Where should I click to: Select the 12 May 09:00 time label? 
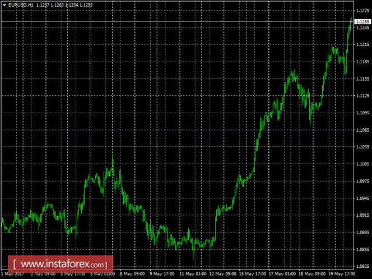[x=222, y=275]
